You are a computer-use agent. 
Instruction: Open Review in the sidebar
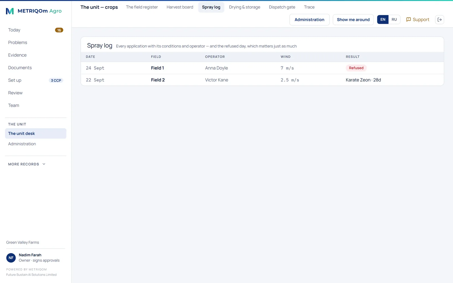point(36,93)
